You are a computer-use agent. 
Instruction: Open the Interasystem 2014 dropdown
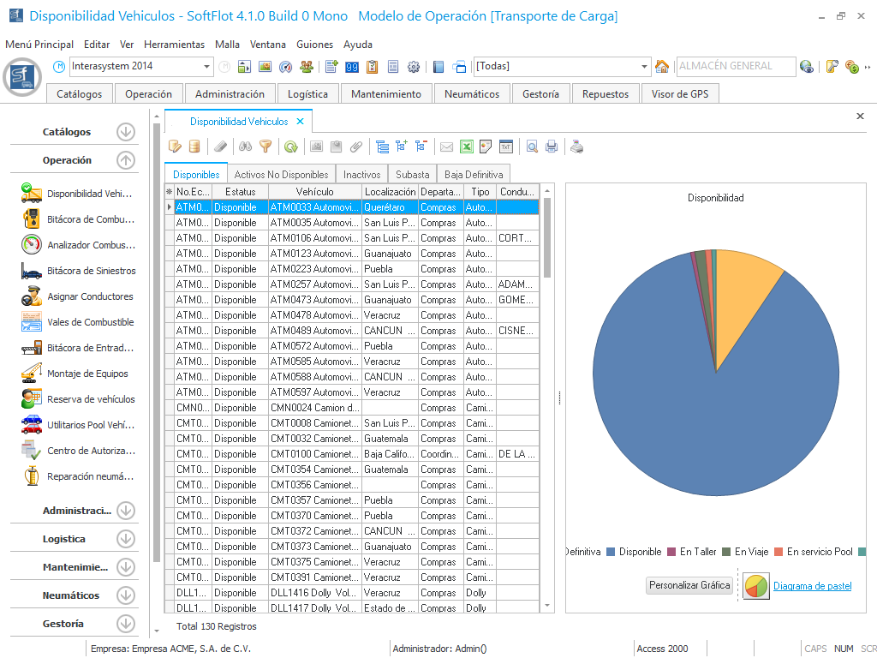coord(207,67)
